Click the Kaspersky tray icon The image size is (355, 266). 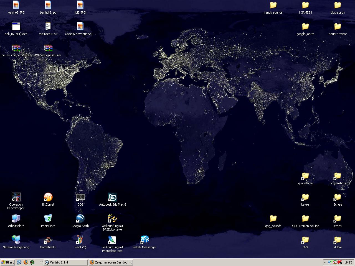(340, 262)
